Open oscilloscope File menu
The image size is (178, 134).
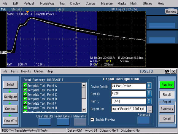click(5, 4)
